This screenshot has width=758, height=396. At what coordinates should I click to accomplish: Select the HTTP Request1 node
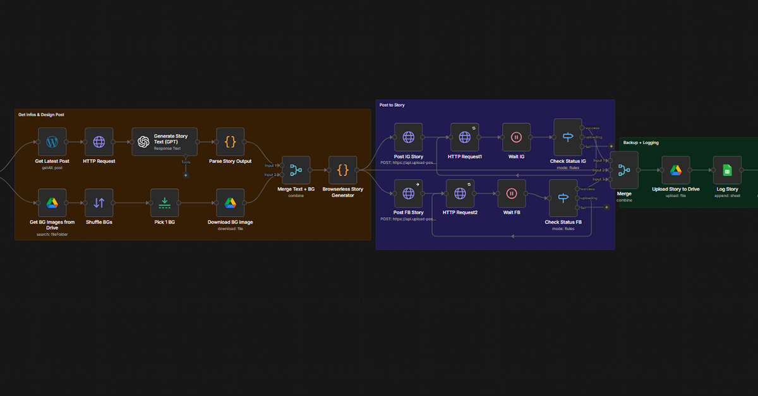464,137
